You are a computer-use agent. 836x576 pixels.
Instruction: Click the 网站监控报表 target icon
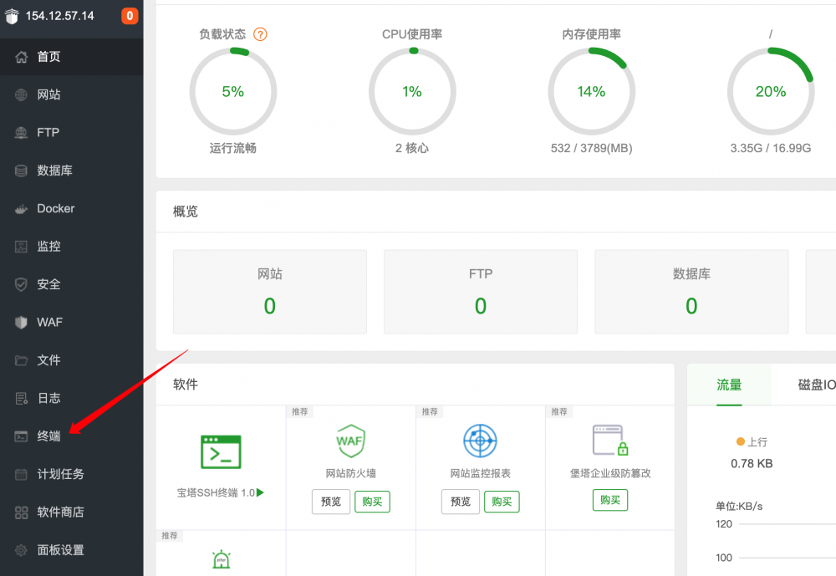(x=480, y=441)
